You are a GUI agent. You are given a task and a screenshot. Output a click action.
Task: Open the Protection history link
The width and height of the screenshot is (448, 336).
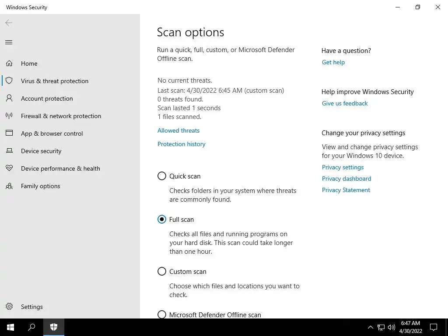(x=182, y=144)
